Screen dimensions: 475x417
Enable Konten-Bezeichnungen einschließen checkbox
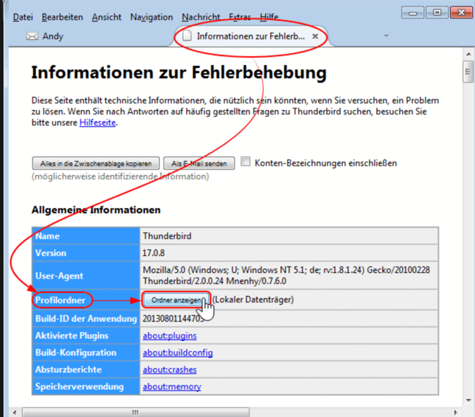(246, 162)
